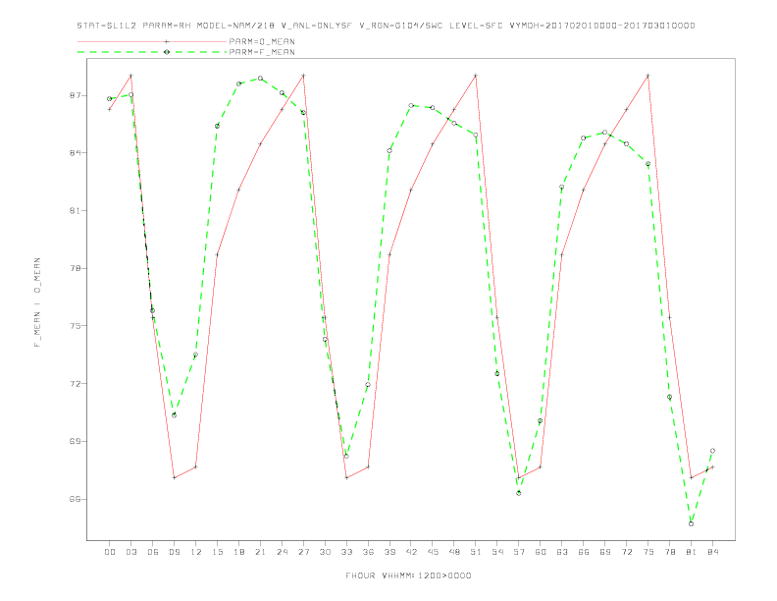Image resolution: width=777 pixels, height=601 pixels.
Task: Click x-axis forecast hour label 45
Action: pos(433,552)
